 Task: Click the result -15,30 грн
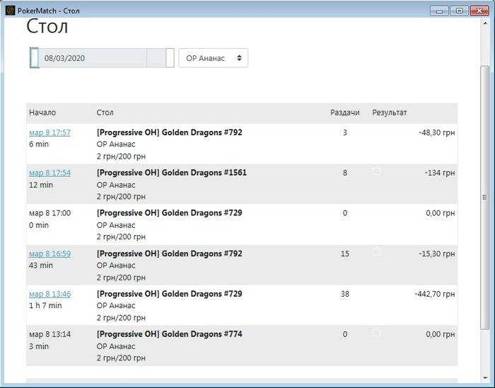pos(437,253)
